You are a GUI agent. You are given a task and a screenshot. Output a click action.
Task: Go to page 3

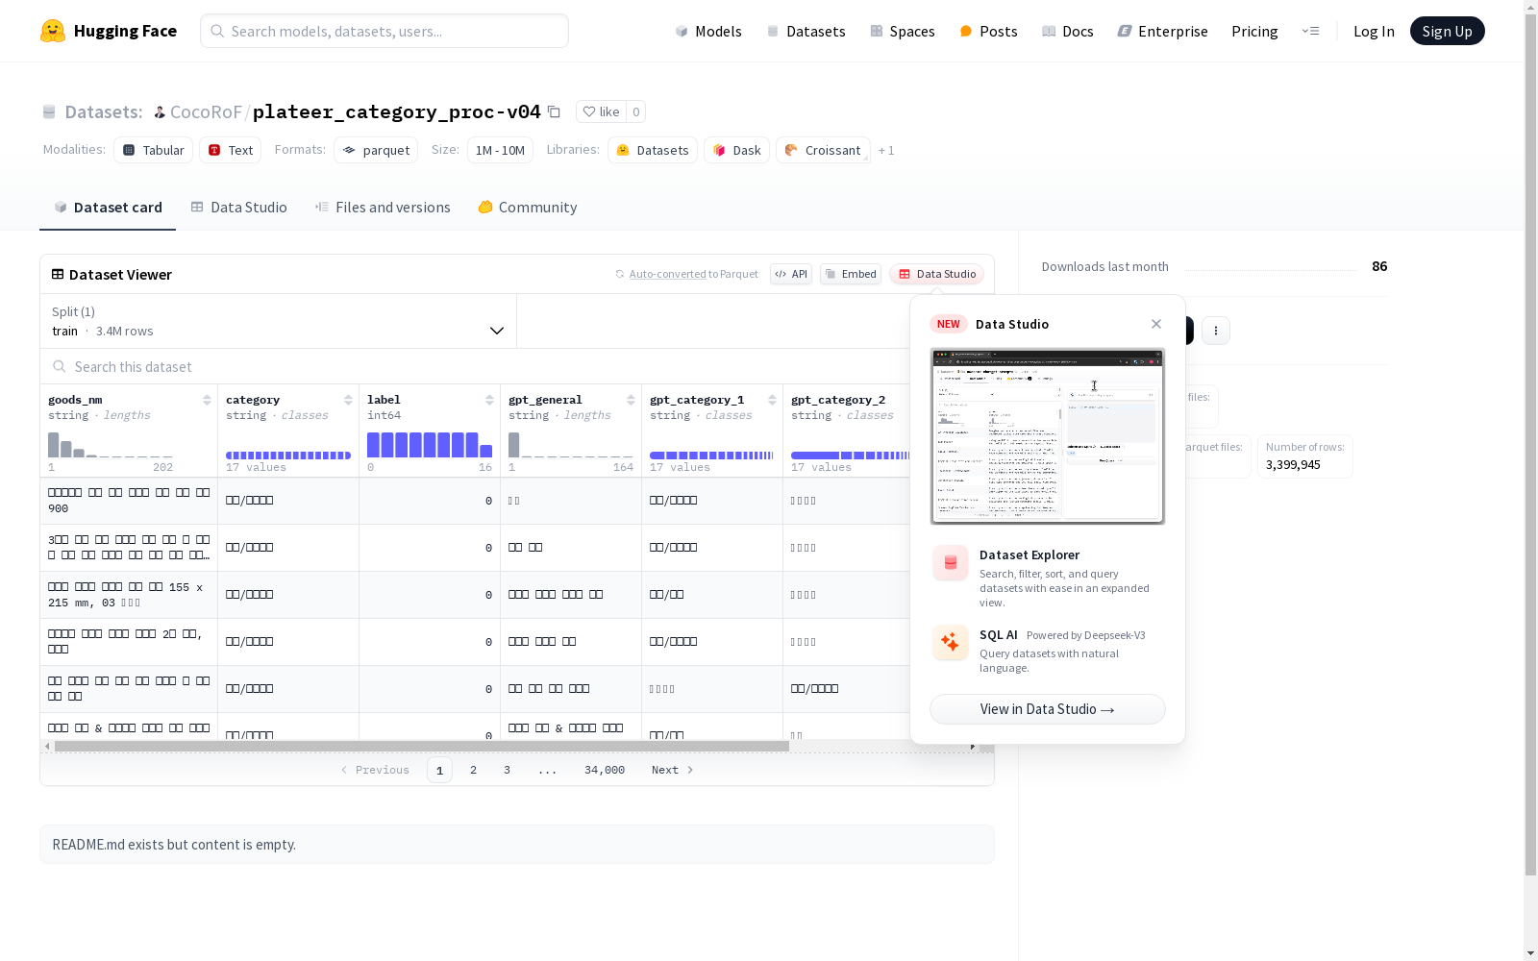pyautogui.click(x=507, y=770)
